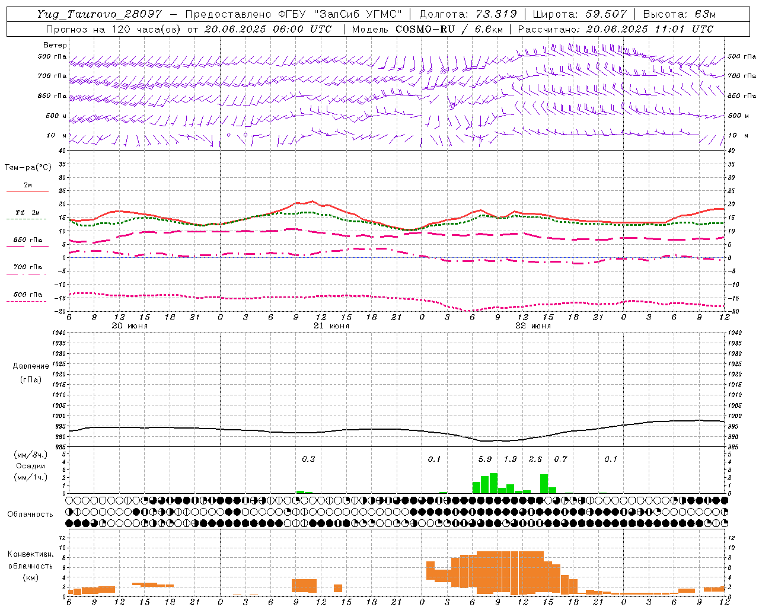Viewport: 759px width, 607px height.
Task: Click the 1.9 precipitation total
Action: 510,459
